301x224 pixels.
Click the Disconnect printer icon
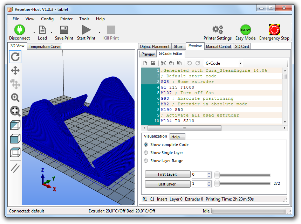click(19, 30)
